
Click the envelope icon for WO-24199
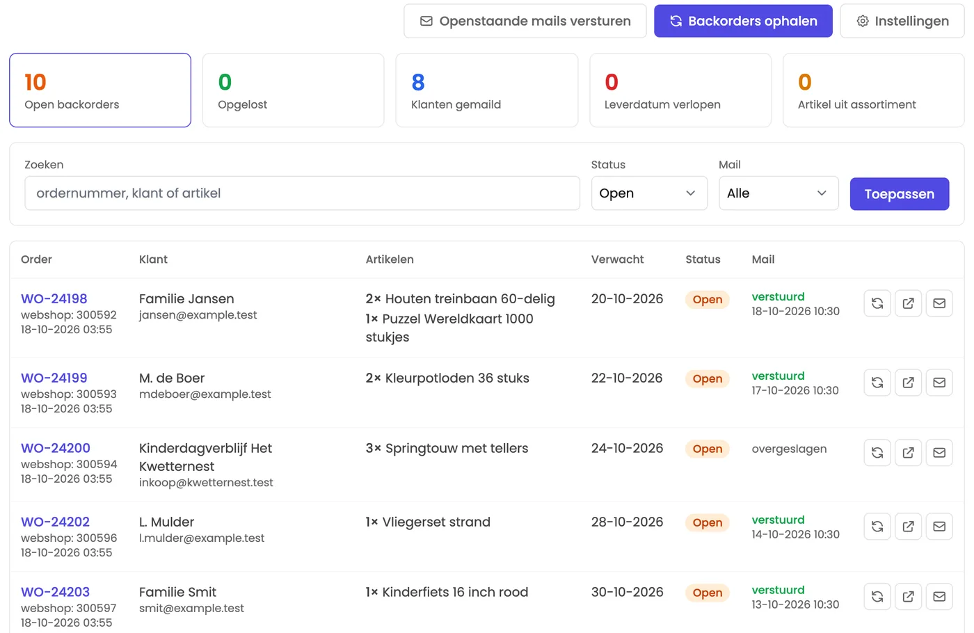939,383
